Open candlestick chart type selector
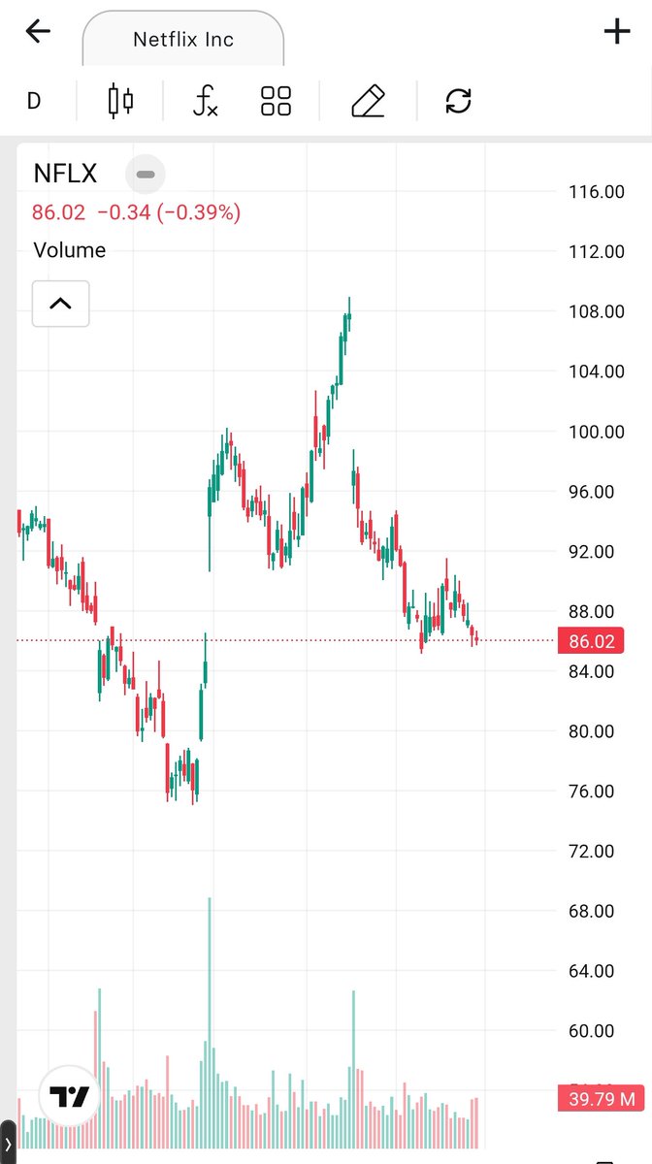This screenshot has height=1164, width=652. tap(121, 101)
